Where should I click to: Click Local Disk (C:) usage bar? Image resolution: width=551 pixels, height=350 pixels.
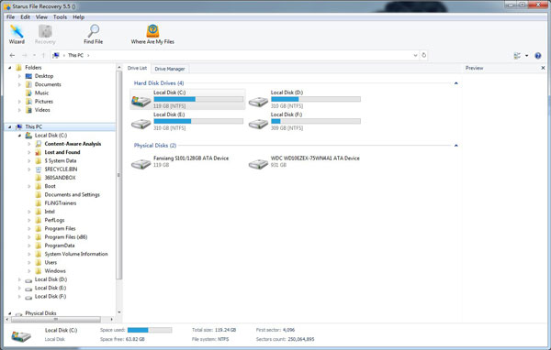198,99
